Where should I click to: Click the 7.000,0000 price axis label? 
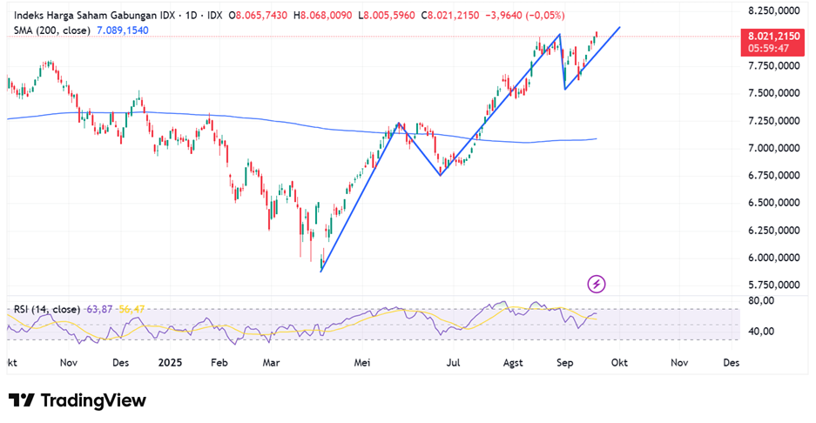(x=774, y=148)
